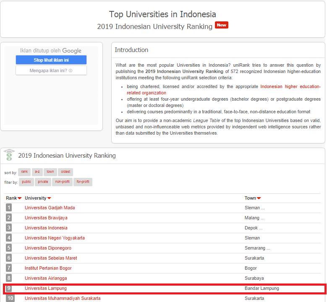Click the rank 5 number badge
The image size is (327, 302).
9,248
